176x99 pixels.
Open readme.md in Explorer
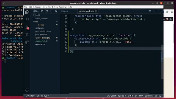pos(40,44)
